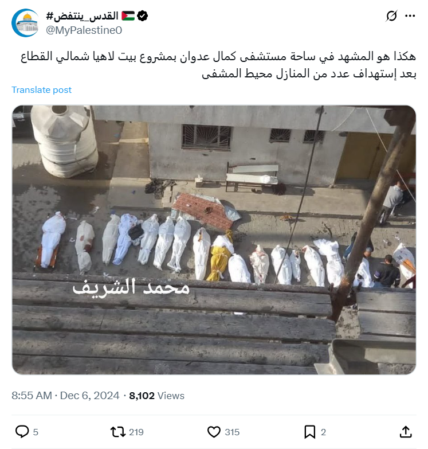Click the reply count 5
The height and width of the screenshot is (449, 428).
click(x=36, y=432)
